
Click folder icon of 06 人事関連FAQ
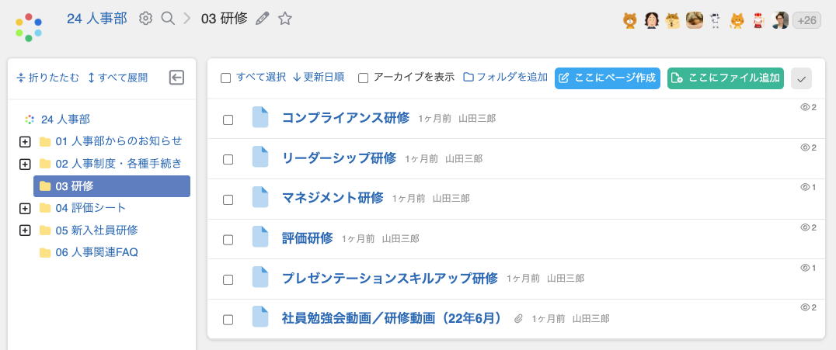[x=45, y=252]
